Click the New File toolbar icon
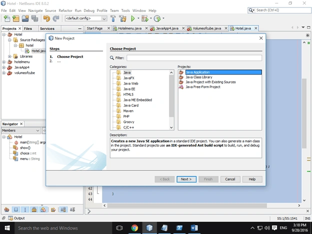 7,18
